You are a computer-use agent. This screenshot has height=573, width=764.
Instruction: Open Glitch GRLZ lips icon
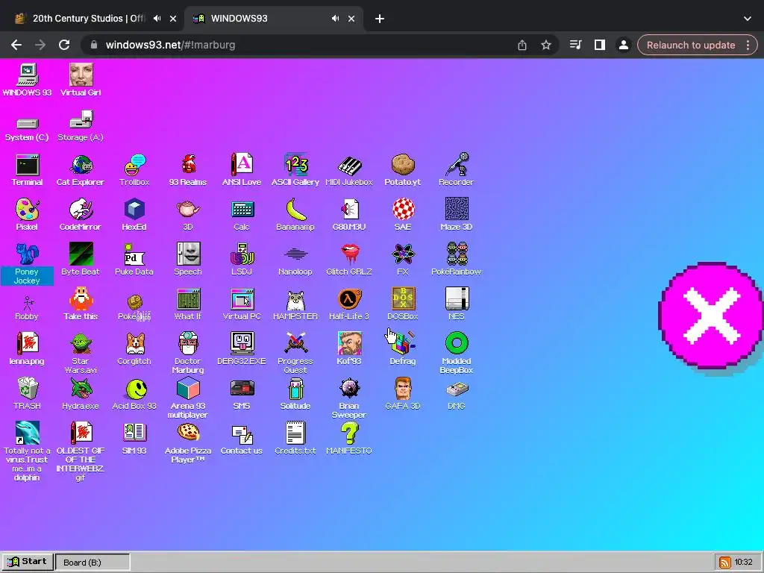(349, 260)
